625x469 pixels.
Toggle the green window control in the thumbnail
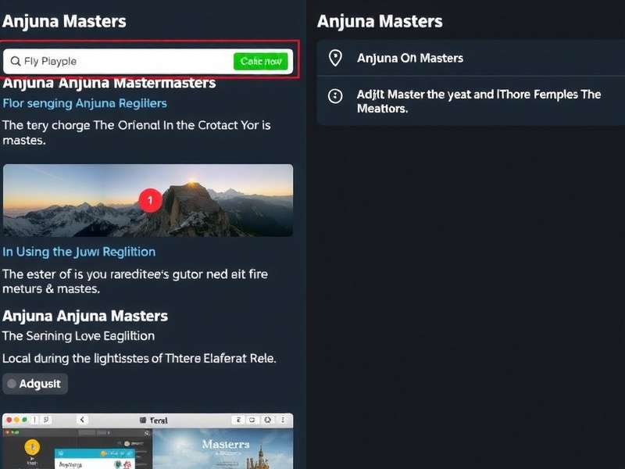24,419
